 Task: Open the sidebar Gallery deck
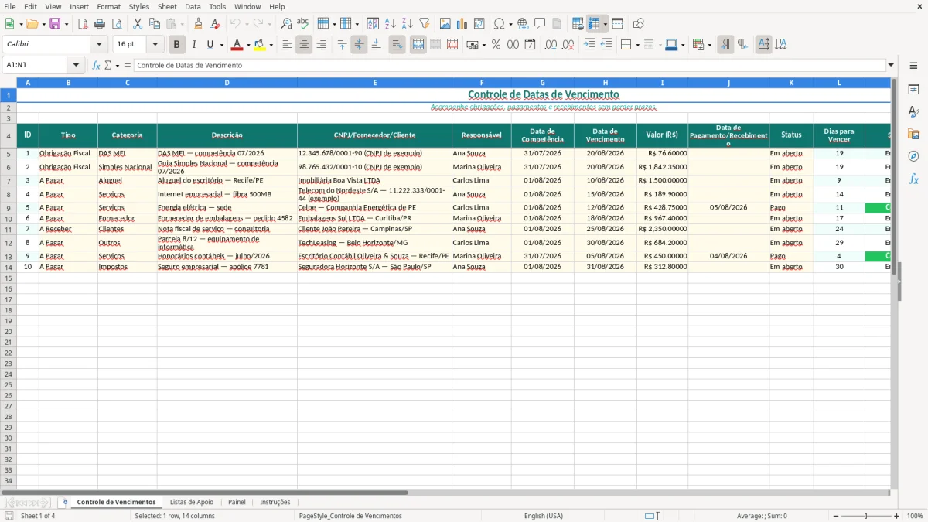pos(913,134)
